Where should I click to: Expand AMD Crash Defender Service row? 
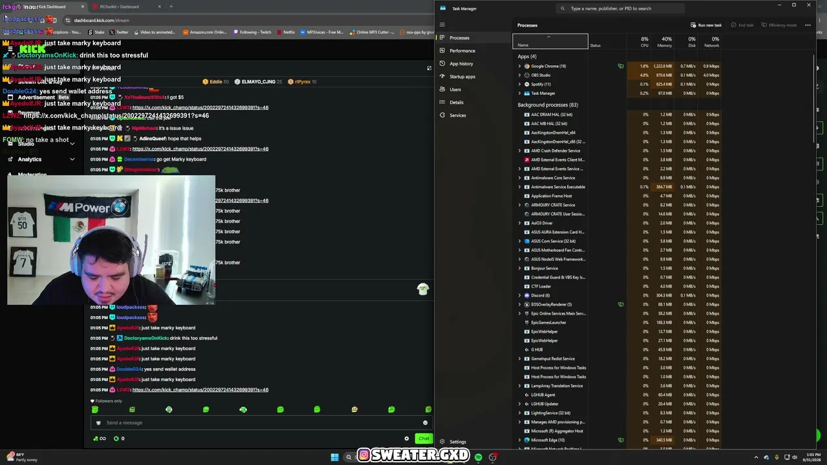point(519,150)
